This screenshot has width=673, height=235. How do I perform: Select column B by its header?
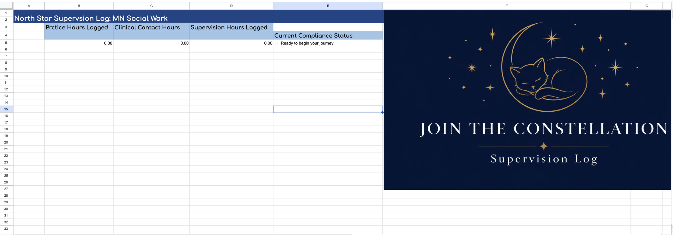coord(79,6)
